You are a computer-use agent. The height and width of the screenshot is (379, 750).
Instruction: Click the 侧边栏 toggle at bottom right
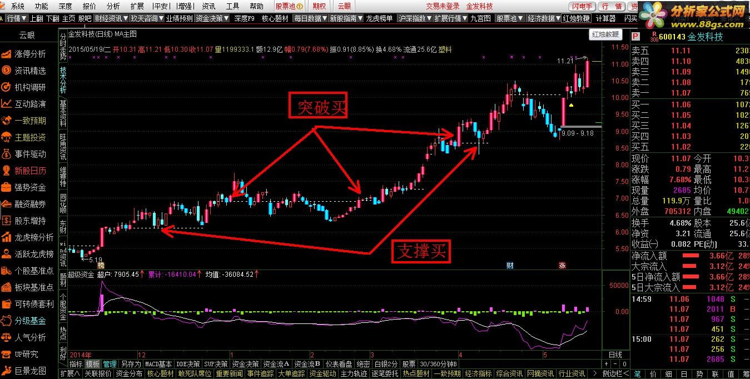click(x=616, y=373)
